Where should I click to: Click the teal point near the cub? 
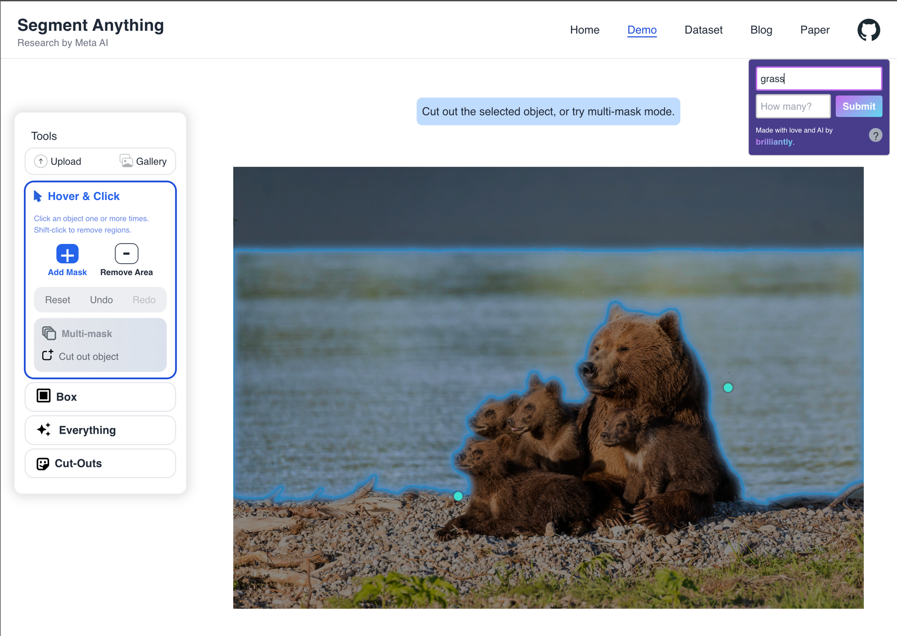click(x=458, y=496)
